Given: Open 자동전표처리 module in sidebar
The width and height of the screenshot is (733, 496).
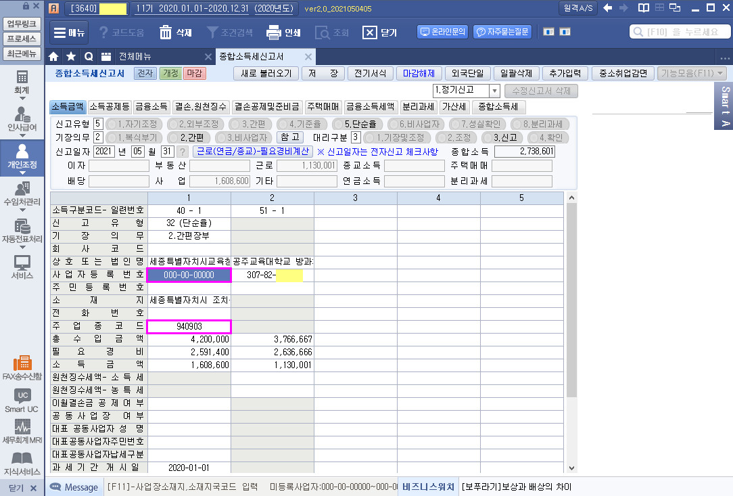Looking at the screenshot, I should [22, 231].
